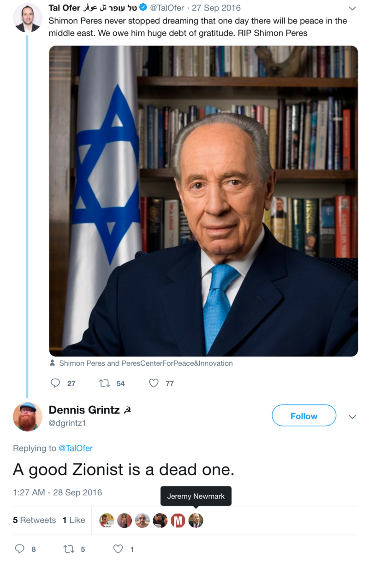This screenshot has width=369, height=562.
Task: Retweet Dennis Grintz's reply
Action: coord(69,549)
